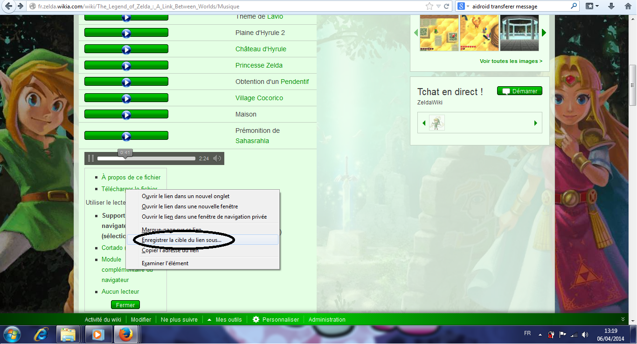The image size is (637, 344).
Task: Open the 'Voir toutes les images' link
Action: tap(511, 61)
